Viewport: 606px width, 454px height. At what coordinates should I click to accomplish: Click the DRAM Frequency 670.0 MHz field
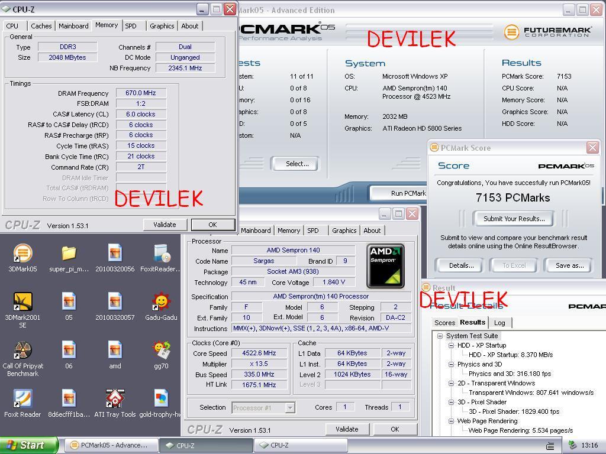coord(141,93)
